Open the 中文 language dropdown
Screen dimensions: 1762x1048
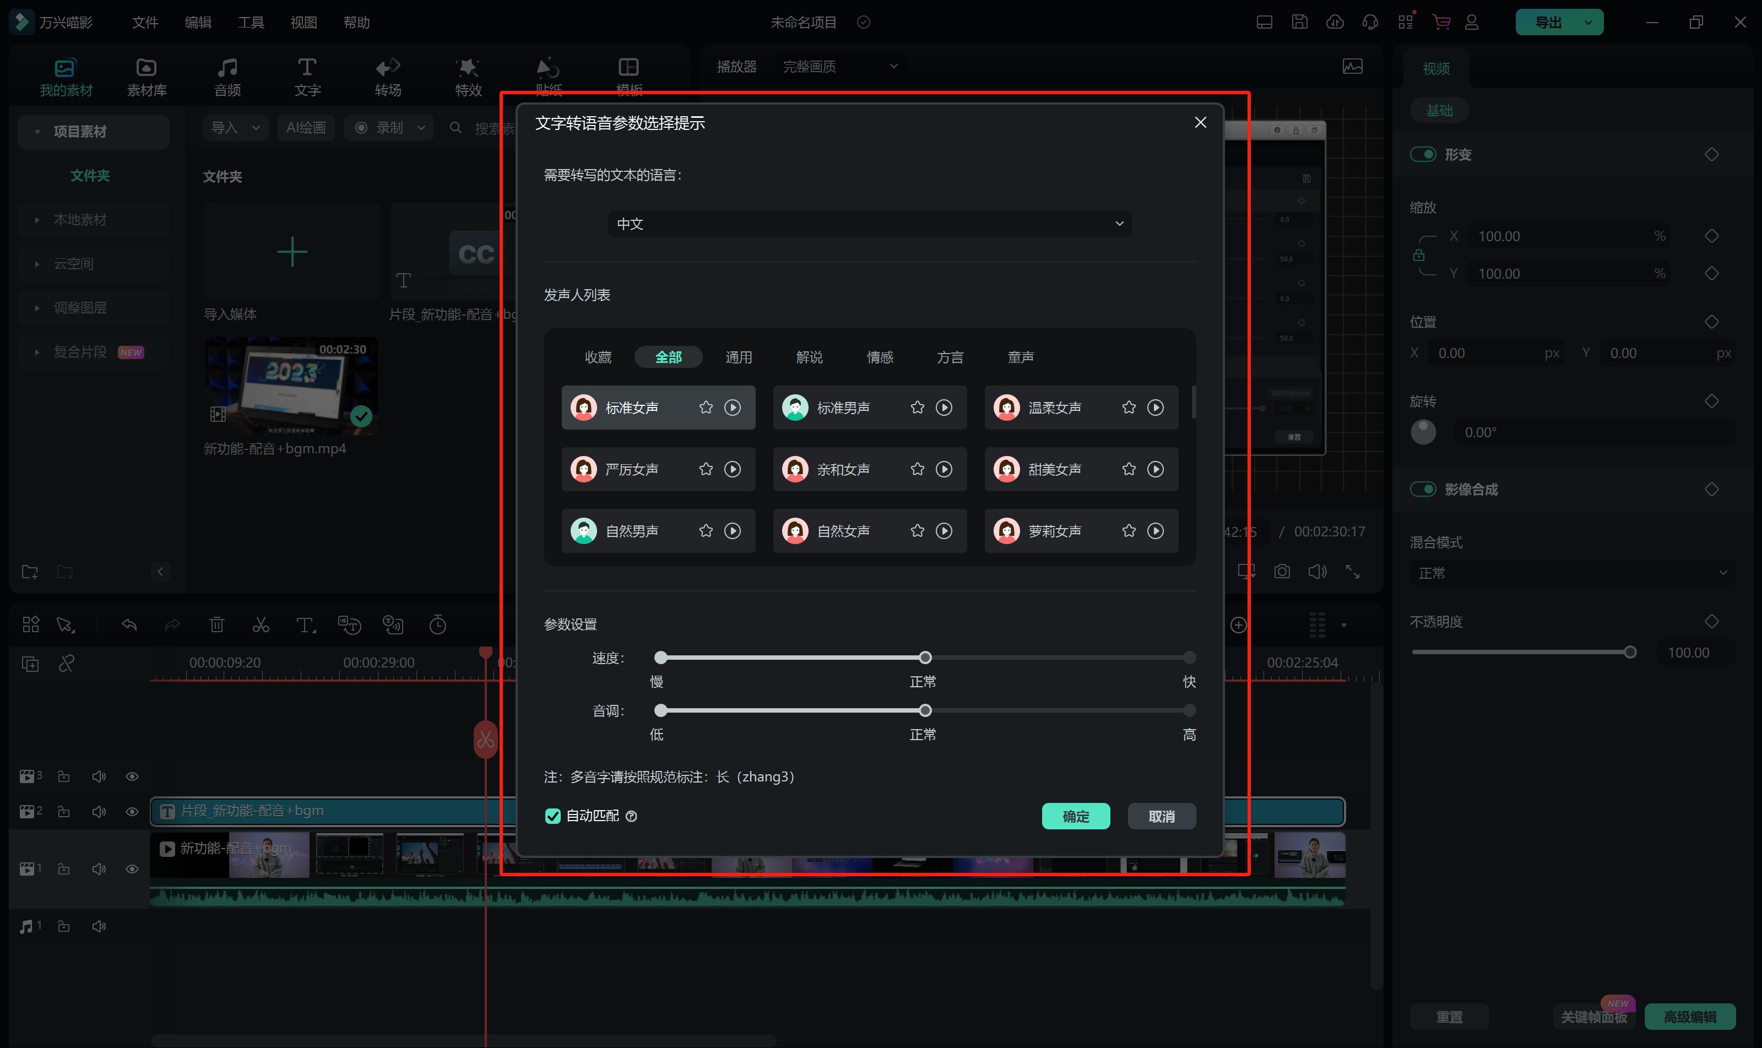[869, 224]
